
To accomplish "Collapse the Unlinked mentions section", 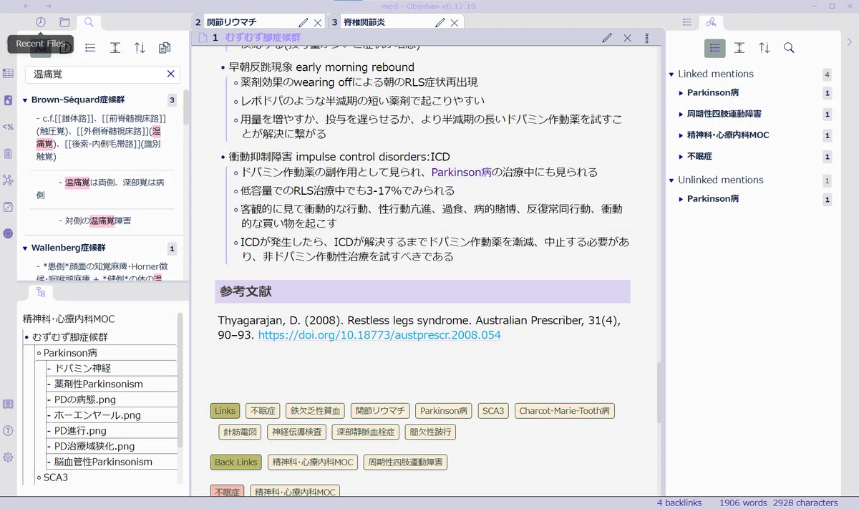I will 671,180.
